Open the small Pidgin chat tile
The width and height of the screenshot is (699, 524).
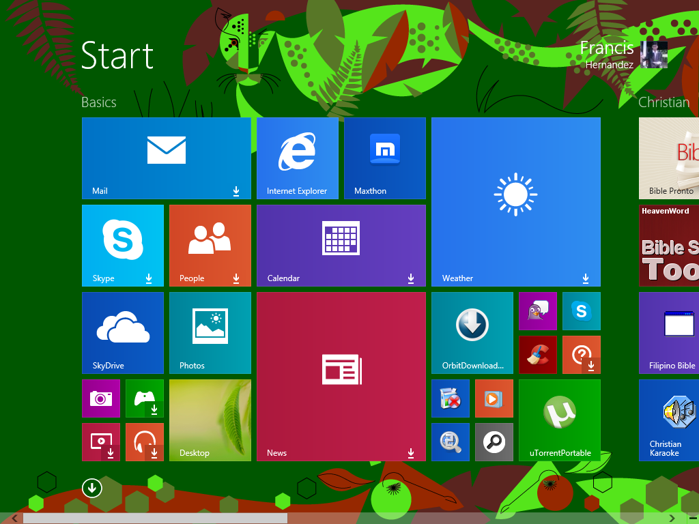point(538,311)
